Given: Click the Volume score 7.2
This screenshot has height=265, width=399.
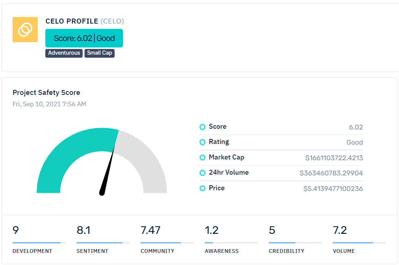Looking at the screenshot, I should click(340, 230).
